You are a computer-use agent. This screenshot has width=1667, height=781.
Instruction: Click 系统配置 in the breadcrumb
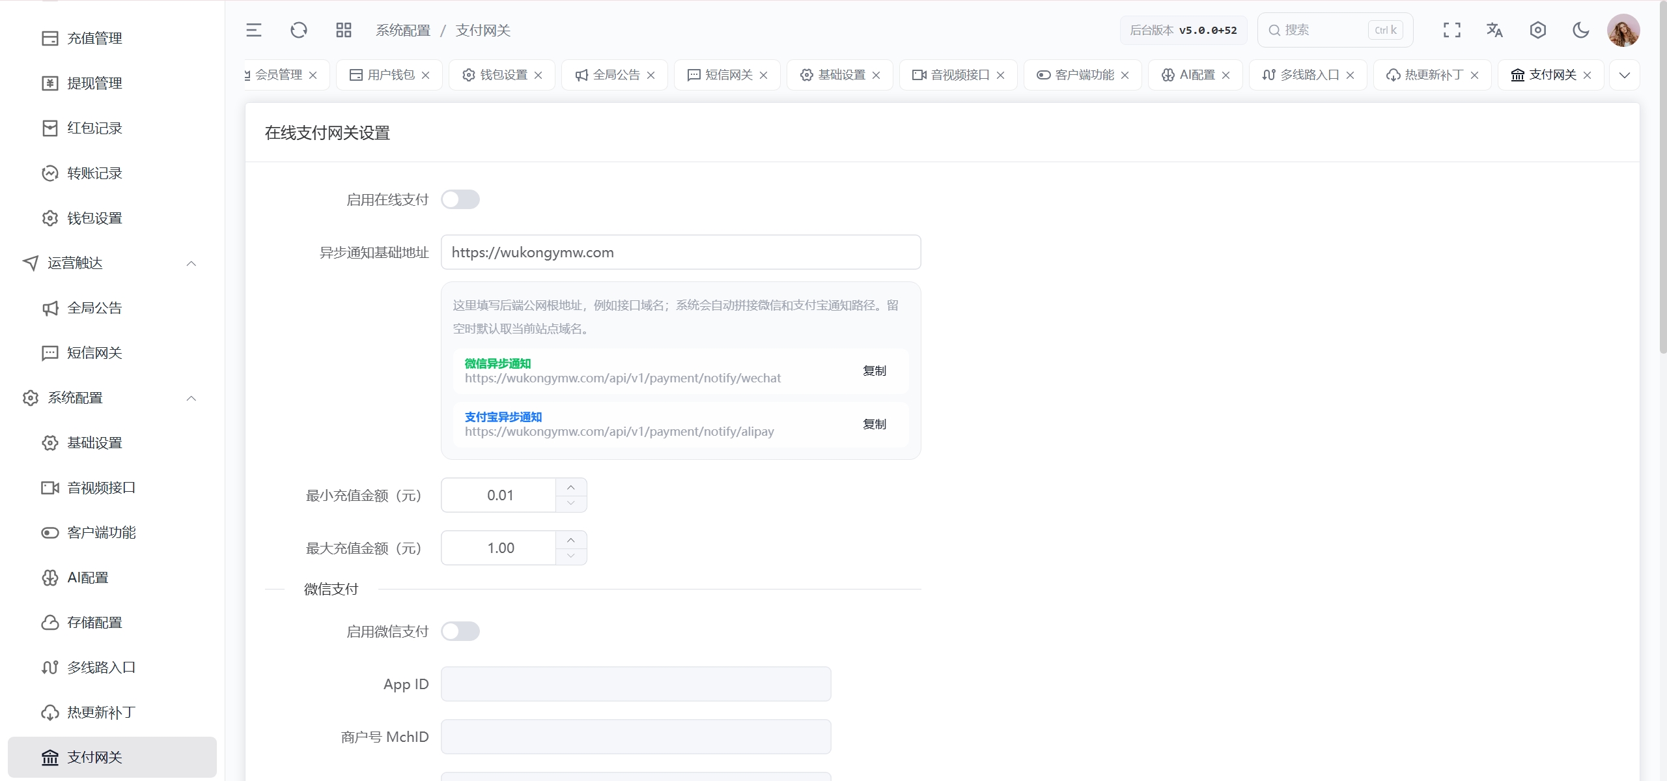403,31
